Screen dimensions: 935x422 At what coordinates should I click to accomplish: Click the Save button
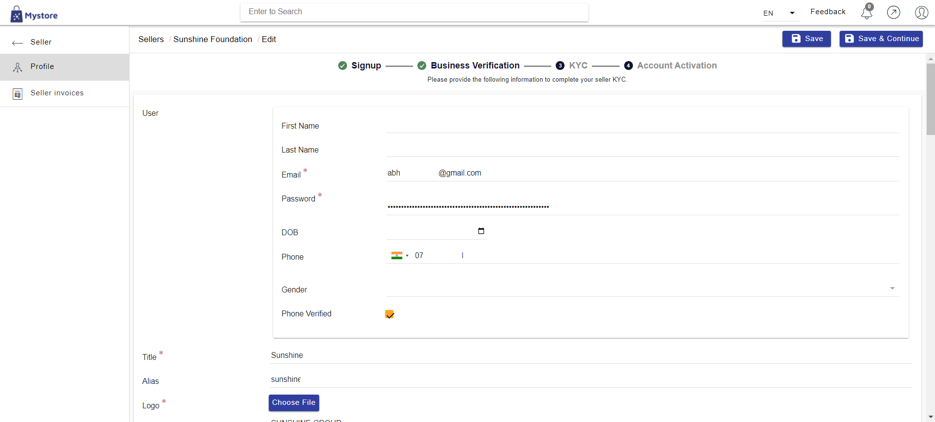[x=806, y=39]
